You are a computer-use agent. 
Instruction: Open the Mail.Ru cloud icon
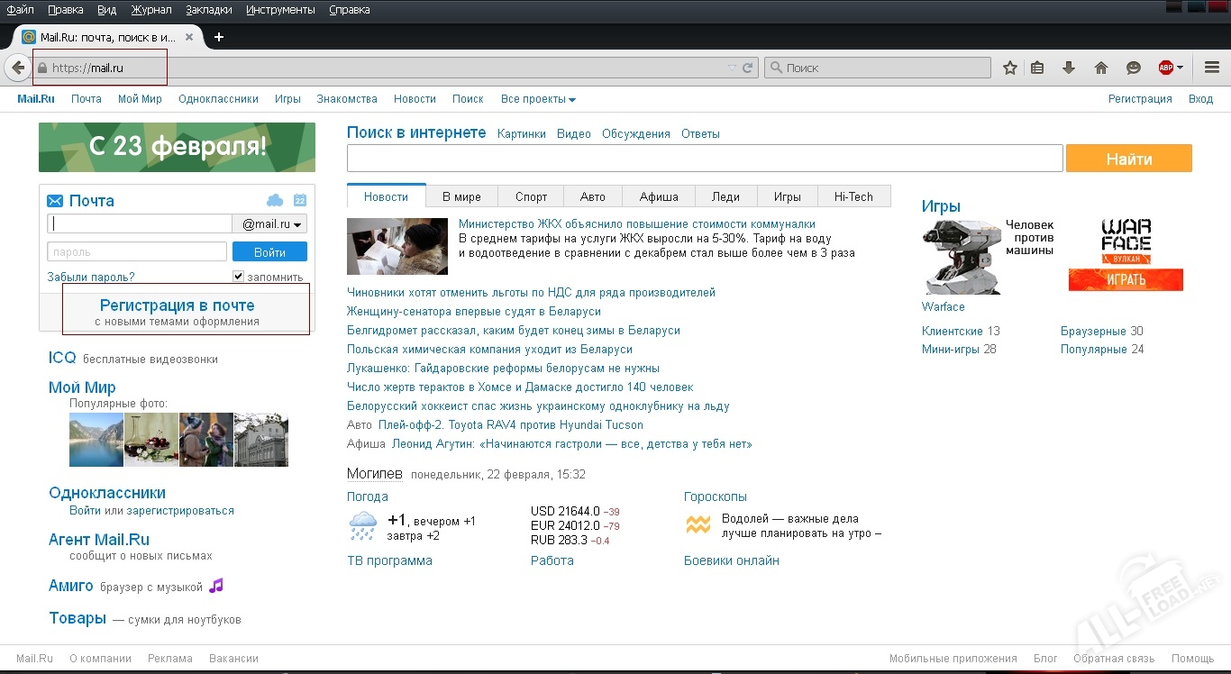pyautogui.click(x=275, y=200)
